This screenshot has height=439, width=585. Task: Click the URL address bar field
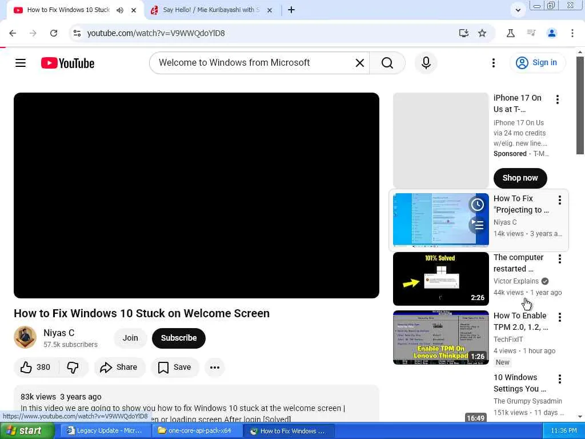(x=269, y=33)
